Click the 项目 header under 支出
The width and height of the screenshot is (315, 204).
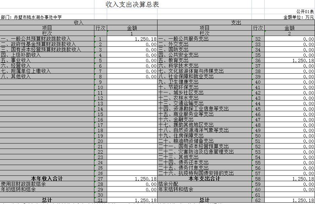[x=205, y=28]
